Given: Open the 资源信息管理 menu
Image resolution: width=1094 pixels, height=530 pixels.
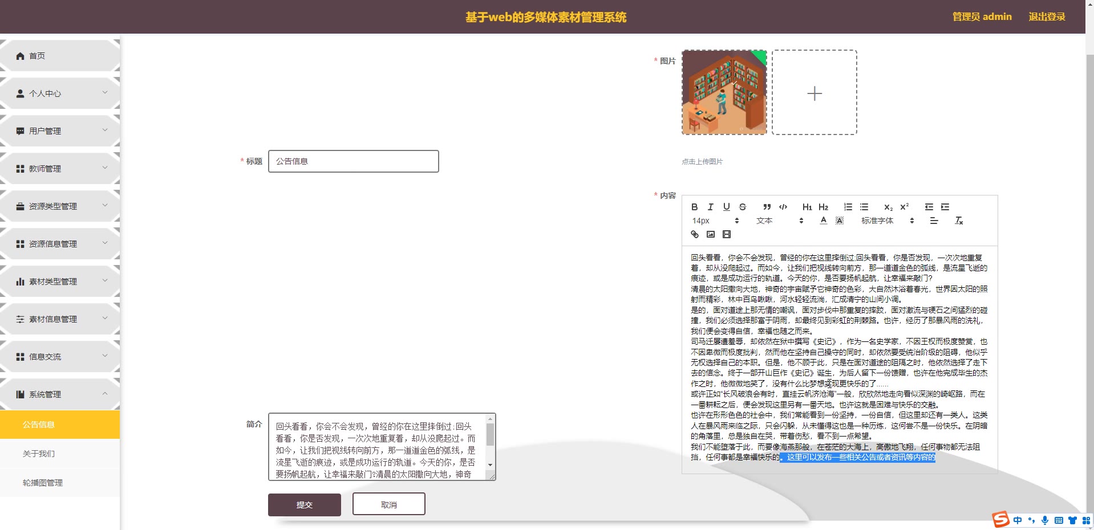Looking at the screenshot, I should click(60, 244).
